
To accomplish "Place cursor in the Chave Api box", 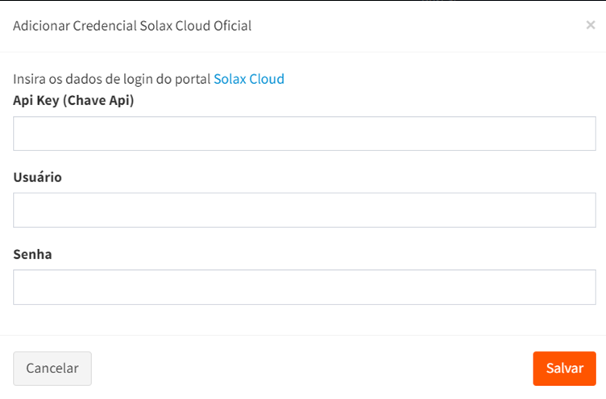I will pos(304,134).
